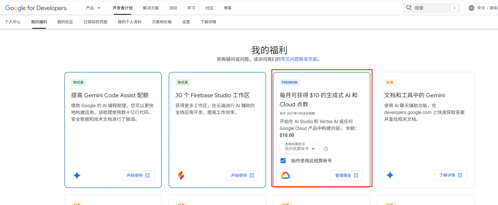
Task: Click the Google for Developers logo
Action: 36,8
